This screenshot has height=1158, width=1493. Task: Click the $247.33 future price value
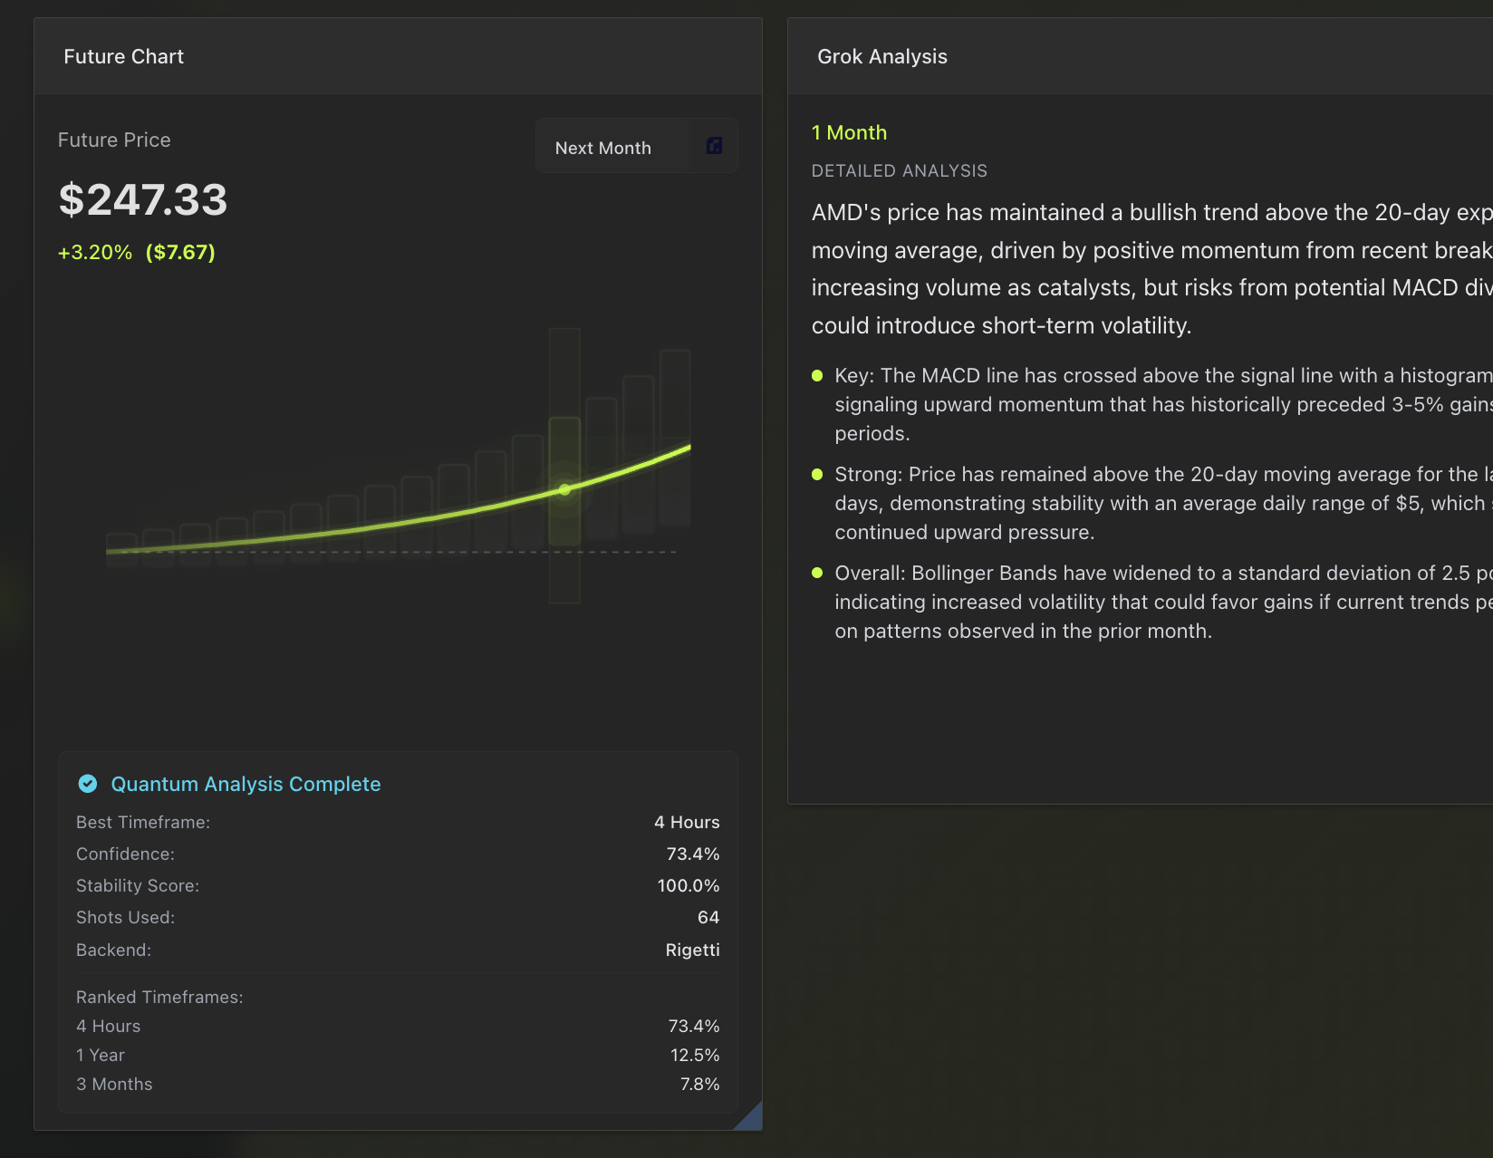[143, 199]
